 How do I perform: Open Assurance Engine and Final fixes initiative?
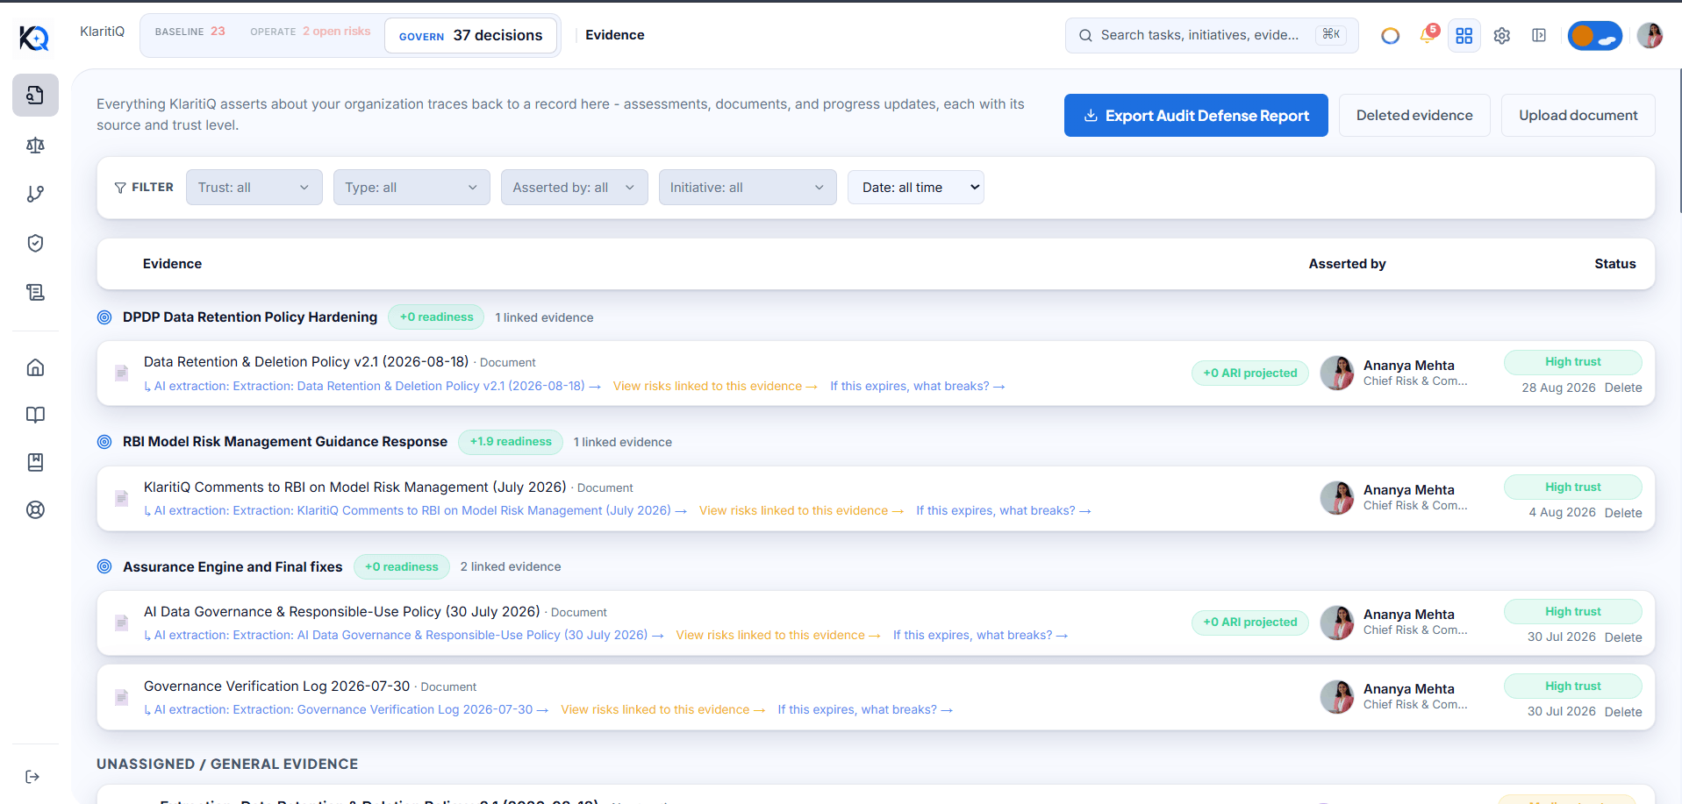pos(233,567)
